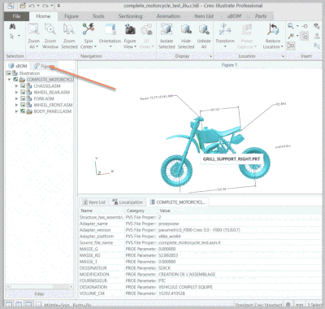The width and height of the screenshot is (325, 309).
Task: Click the open folder icon in title bar
Action: point(23,6)
